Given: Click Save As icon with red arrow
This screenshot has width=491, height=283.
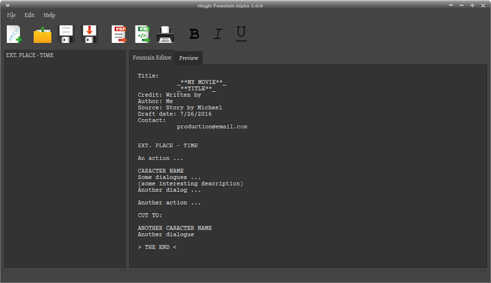Looking at the screenshot, I should coord(89,34).
